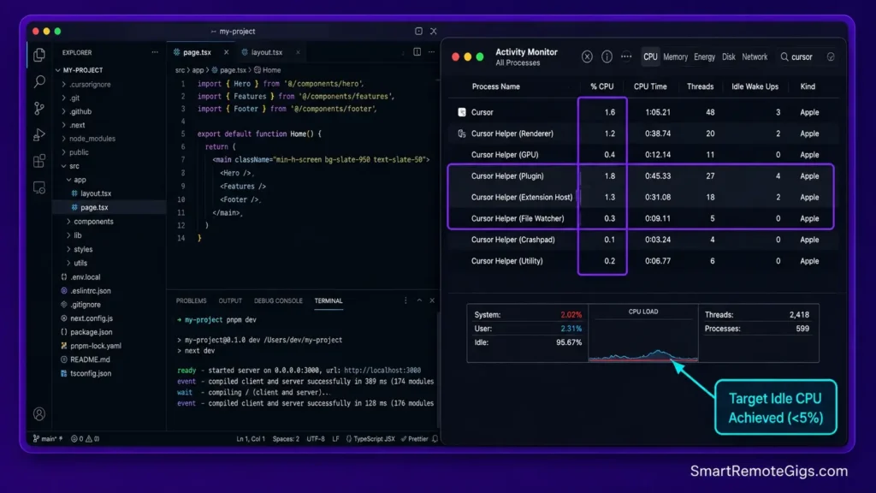Viewport: 876px width, 493px height.
Task: Select Cursor Helper (GPU) process row
Action: 642,155
